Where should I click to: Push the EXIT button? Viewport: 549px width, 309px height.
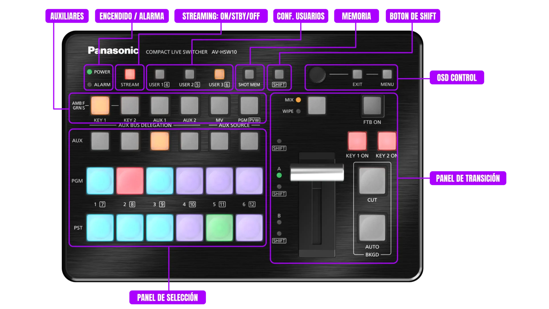point(357,74)
